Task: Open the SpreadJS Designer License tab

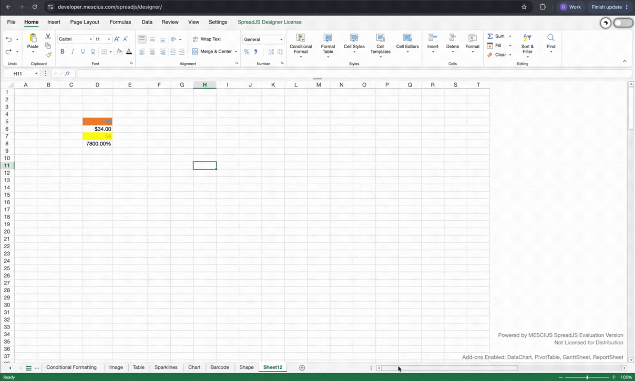Action: (x=270, y=22)
